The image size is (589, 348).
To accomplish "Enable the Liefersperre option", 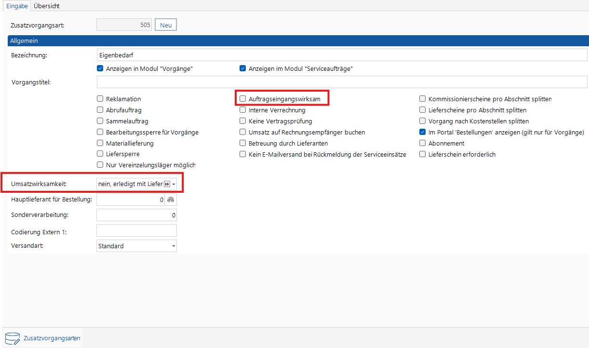I will click(x=100, y=154).
